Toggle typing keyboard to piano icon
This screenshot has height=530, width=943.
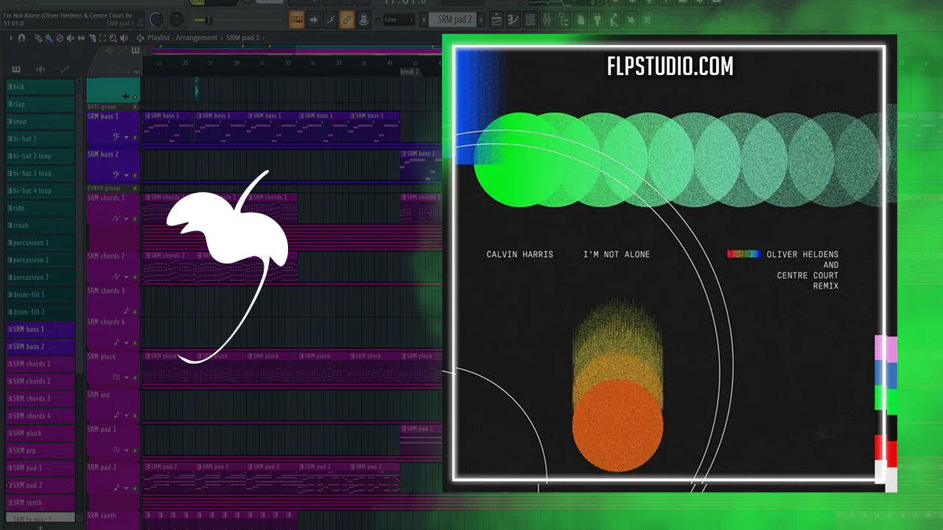tap(296, 20)
